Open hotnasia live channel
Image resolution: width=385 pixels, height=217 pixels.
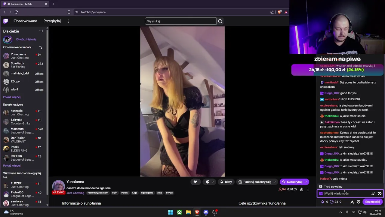click(x=24, y=112)
